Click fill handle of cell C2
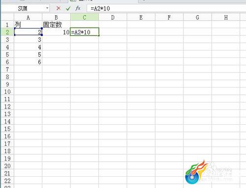Image resolution: width=246 pixels, height=188 pixels. click(x=99, y=35)
